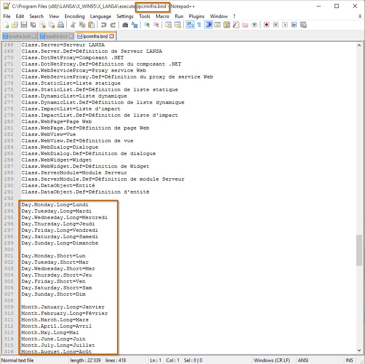The width and height of the screenshot is (365, 364).
Task: Click the New file toolbar icon
Action: [6, 25]
